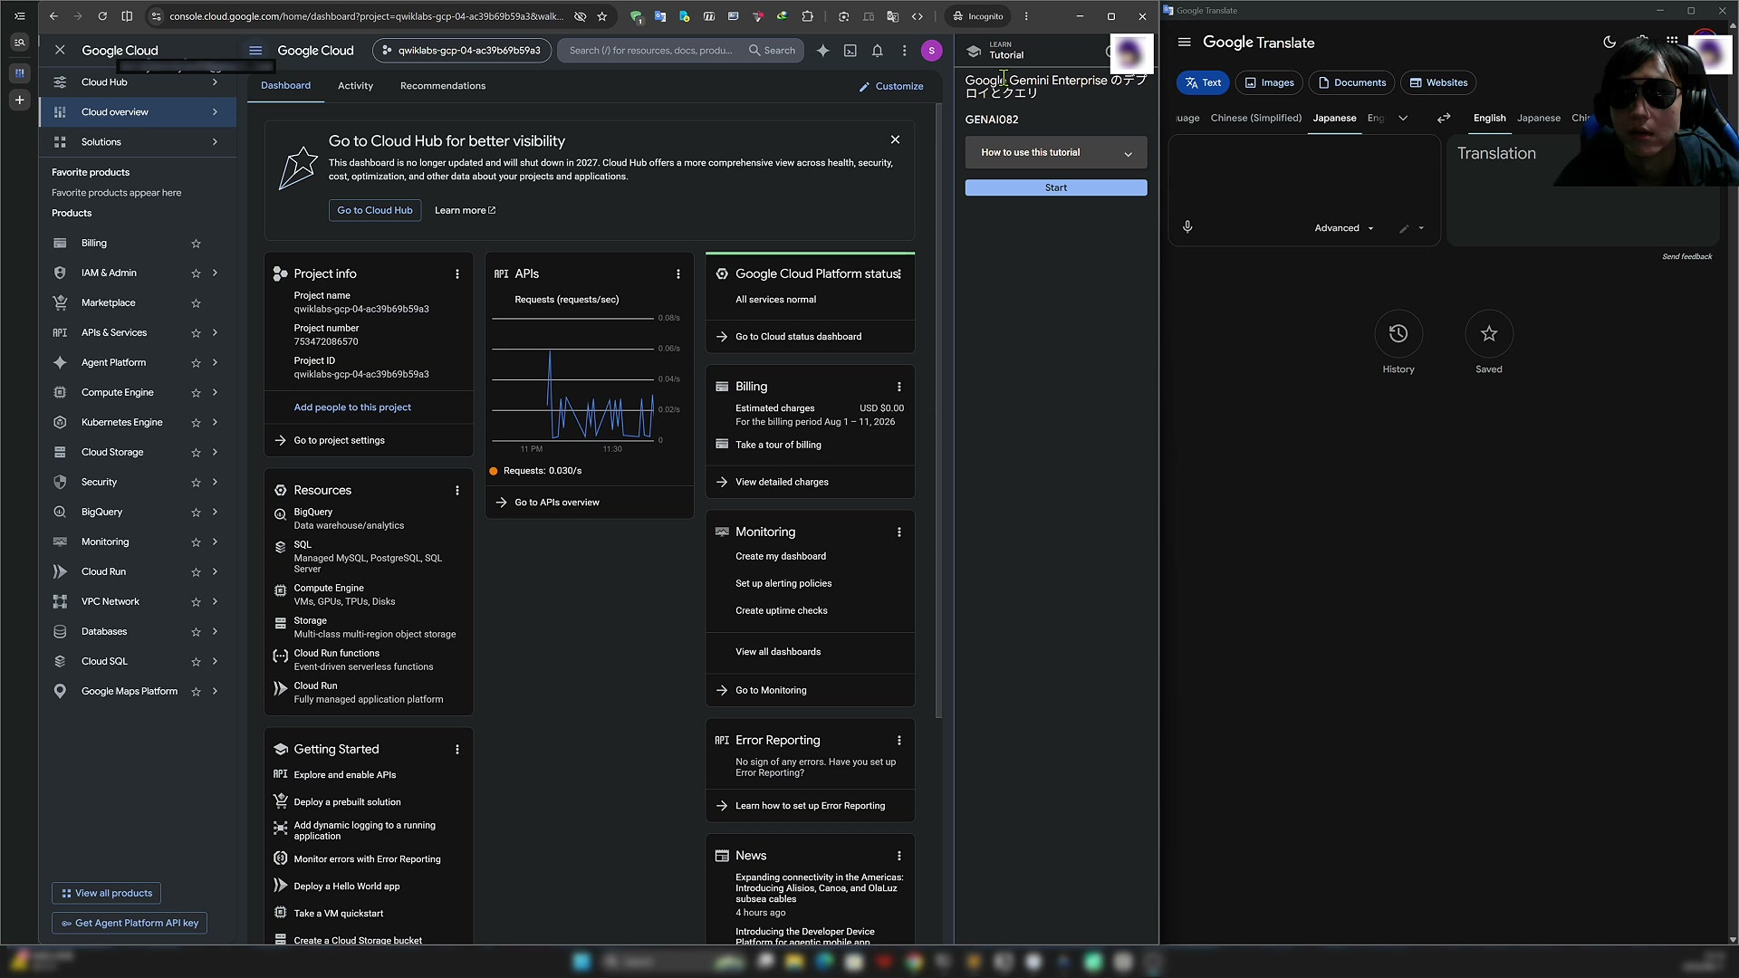1739x978 pixels.
Task: Open the BigQuery sidebar icon
Action: (x=60, y=512)
